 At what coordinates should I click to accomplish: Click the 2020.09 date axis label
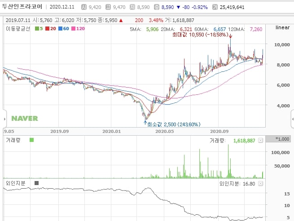(219, 131)
